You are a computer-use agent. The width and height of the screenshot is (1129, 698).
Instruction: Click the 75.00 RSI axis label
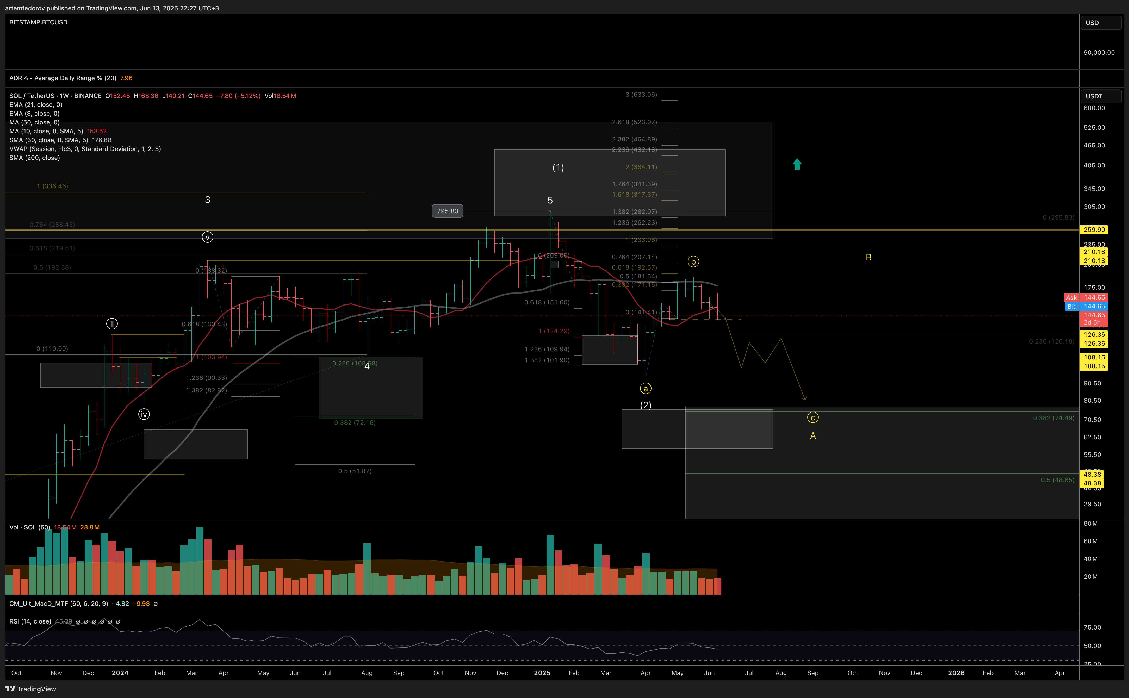[1092, 627]
